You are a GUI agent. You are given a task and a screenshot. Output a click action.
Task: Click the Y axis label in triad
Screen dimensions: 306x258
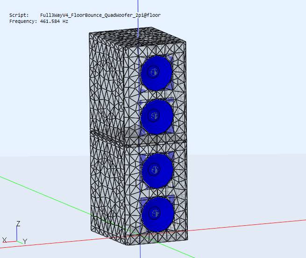coord(25,241)
